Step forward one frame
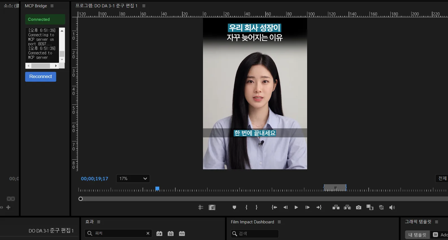 307,207
